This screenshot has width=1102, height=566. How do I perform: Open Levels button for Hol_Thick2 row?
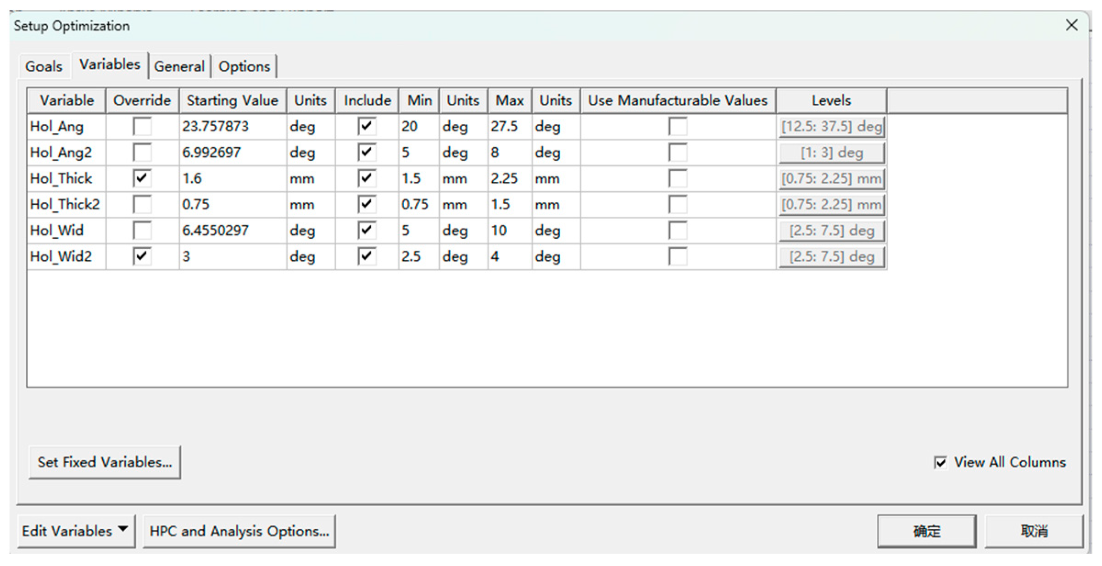click(x=831, y=204)
